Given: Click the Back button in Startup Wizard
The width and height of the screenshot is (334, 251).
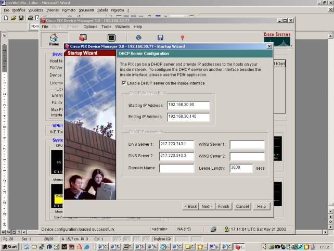Looking at the screenshot, I should point(190,206).
